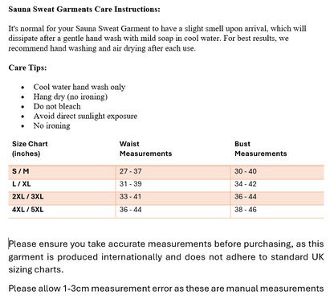This screenshot has height=299, width=334.
Task: Click the Size Chart (inches) header cell
Action: point(30,149)
